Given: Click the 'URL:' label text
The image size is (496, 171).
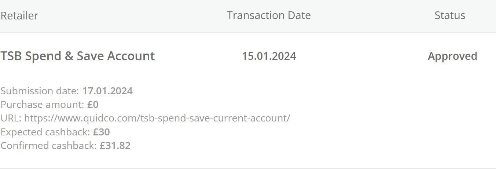Looking at the screenshot, I should click(x=11, y=118).
